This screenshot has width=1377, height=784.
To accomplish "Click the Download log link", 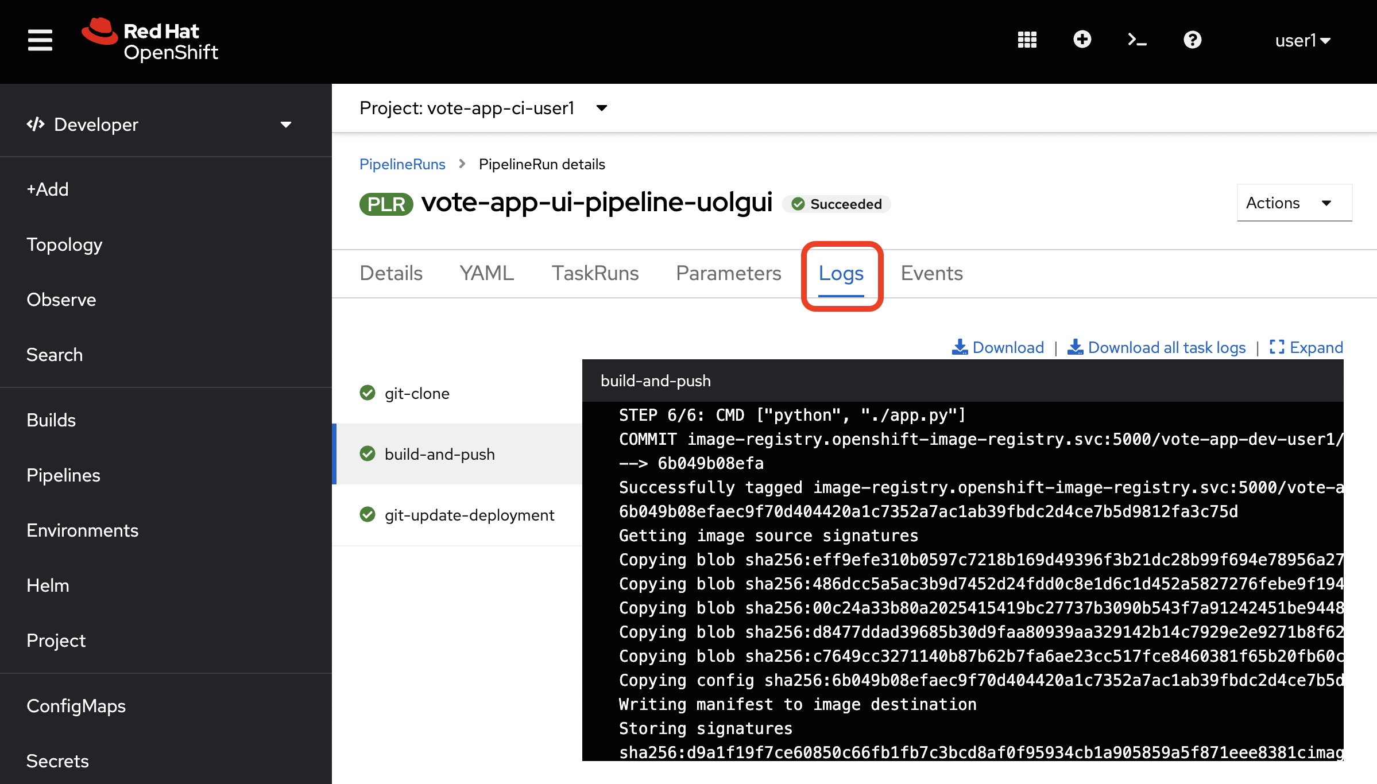I will [998, 347].
